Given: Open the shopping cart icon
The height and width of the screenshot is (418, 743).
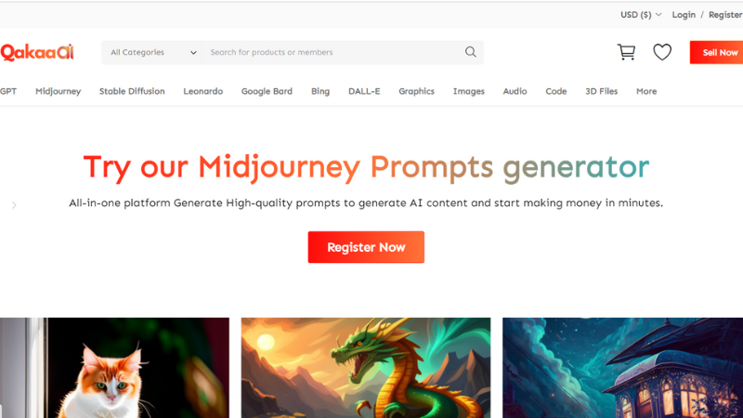Looking at the screenshot, I should click(x=626, y=52).
